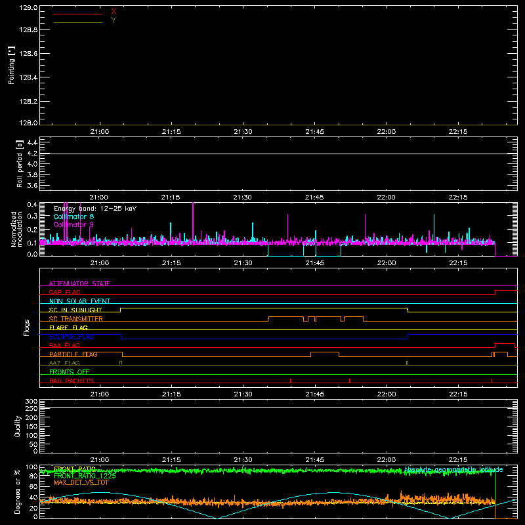
Task: Click the 22:15 time label under Pointing plot
Action: pos(458,132)
